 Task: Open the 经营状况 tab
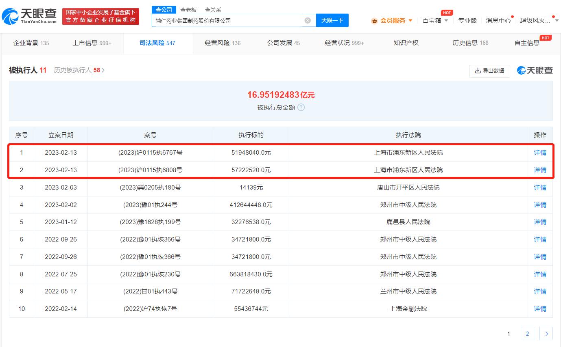click(x=344, y=43)
